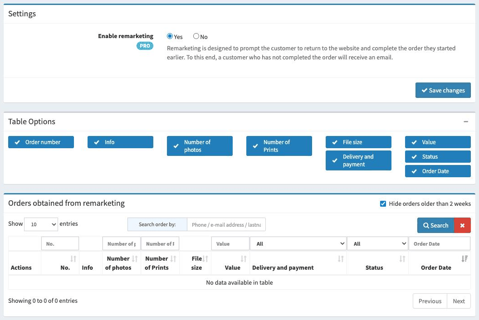Click 'Showing 0 to 0 of 0 entries'
The width and height of the screenshot is (479, 320).
(43, 301)
